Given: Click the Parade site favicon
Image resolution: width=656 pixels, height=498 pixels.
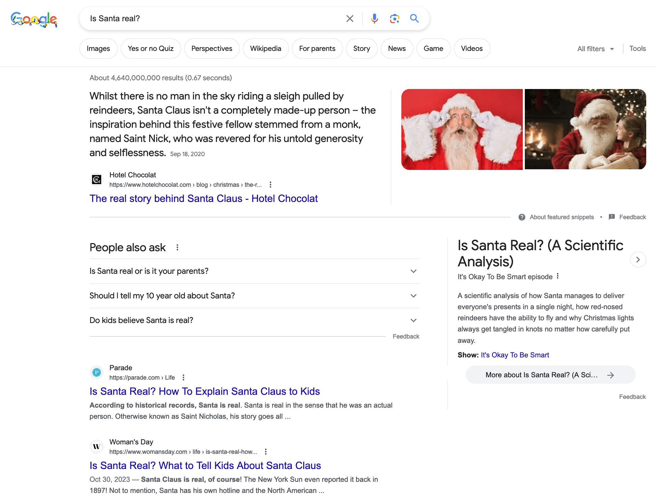Looking at the screenshot, I should (97, 373).
